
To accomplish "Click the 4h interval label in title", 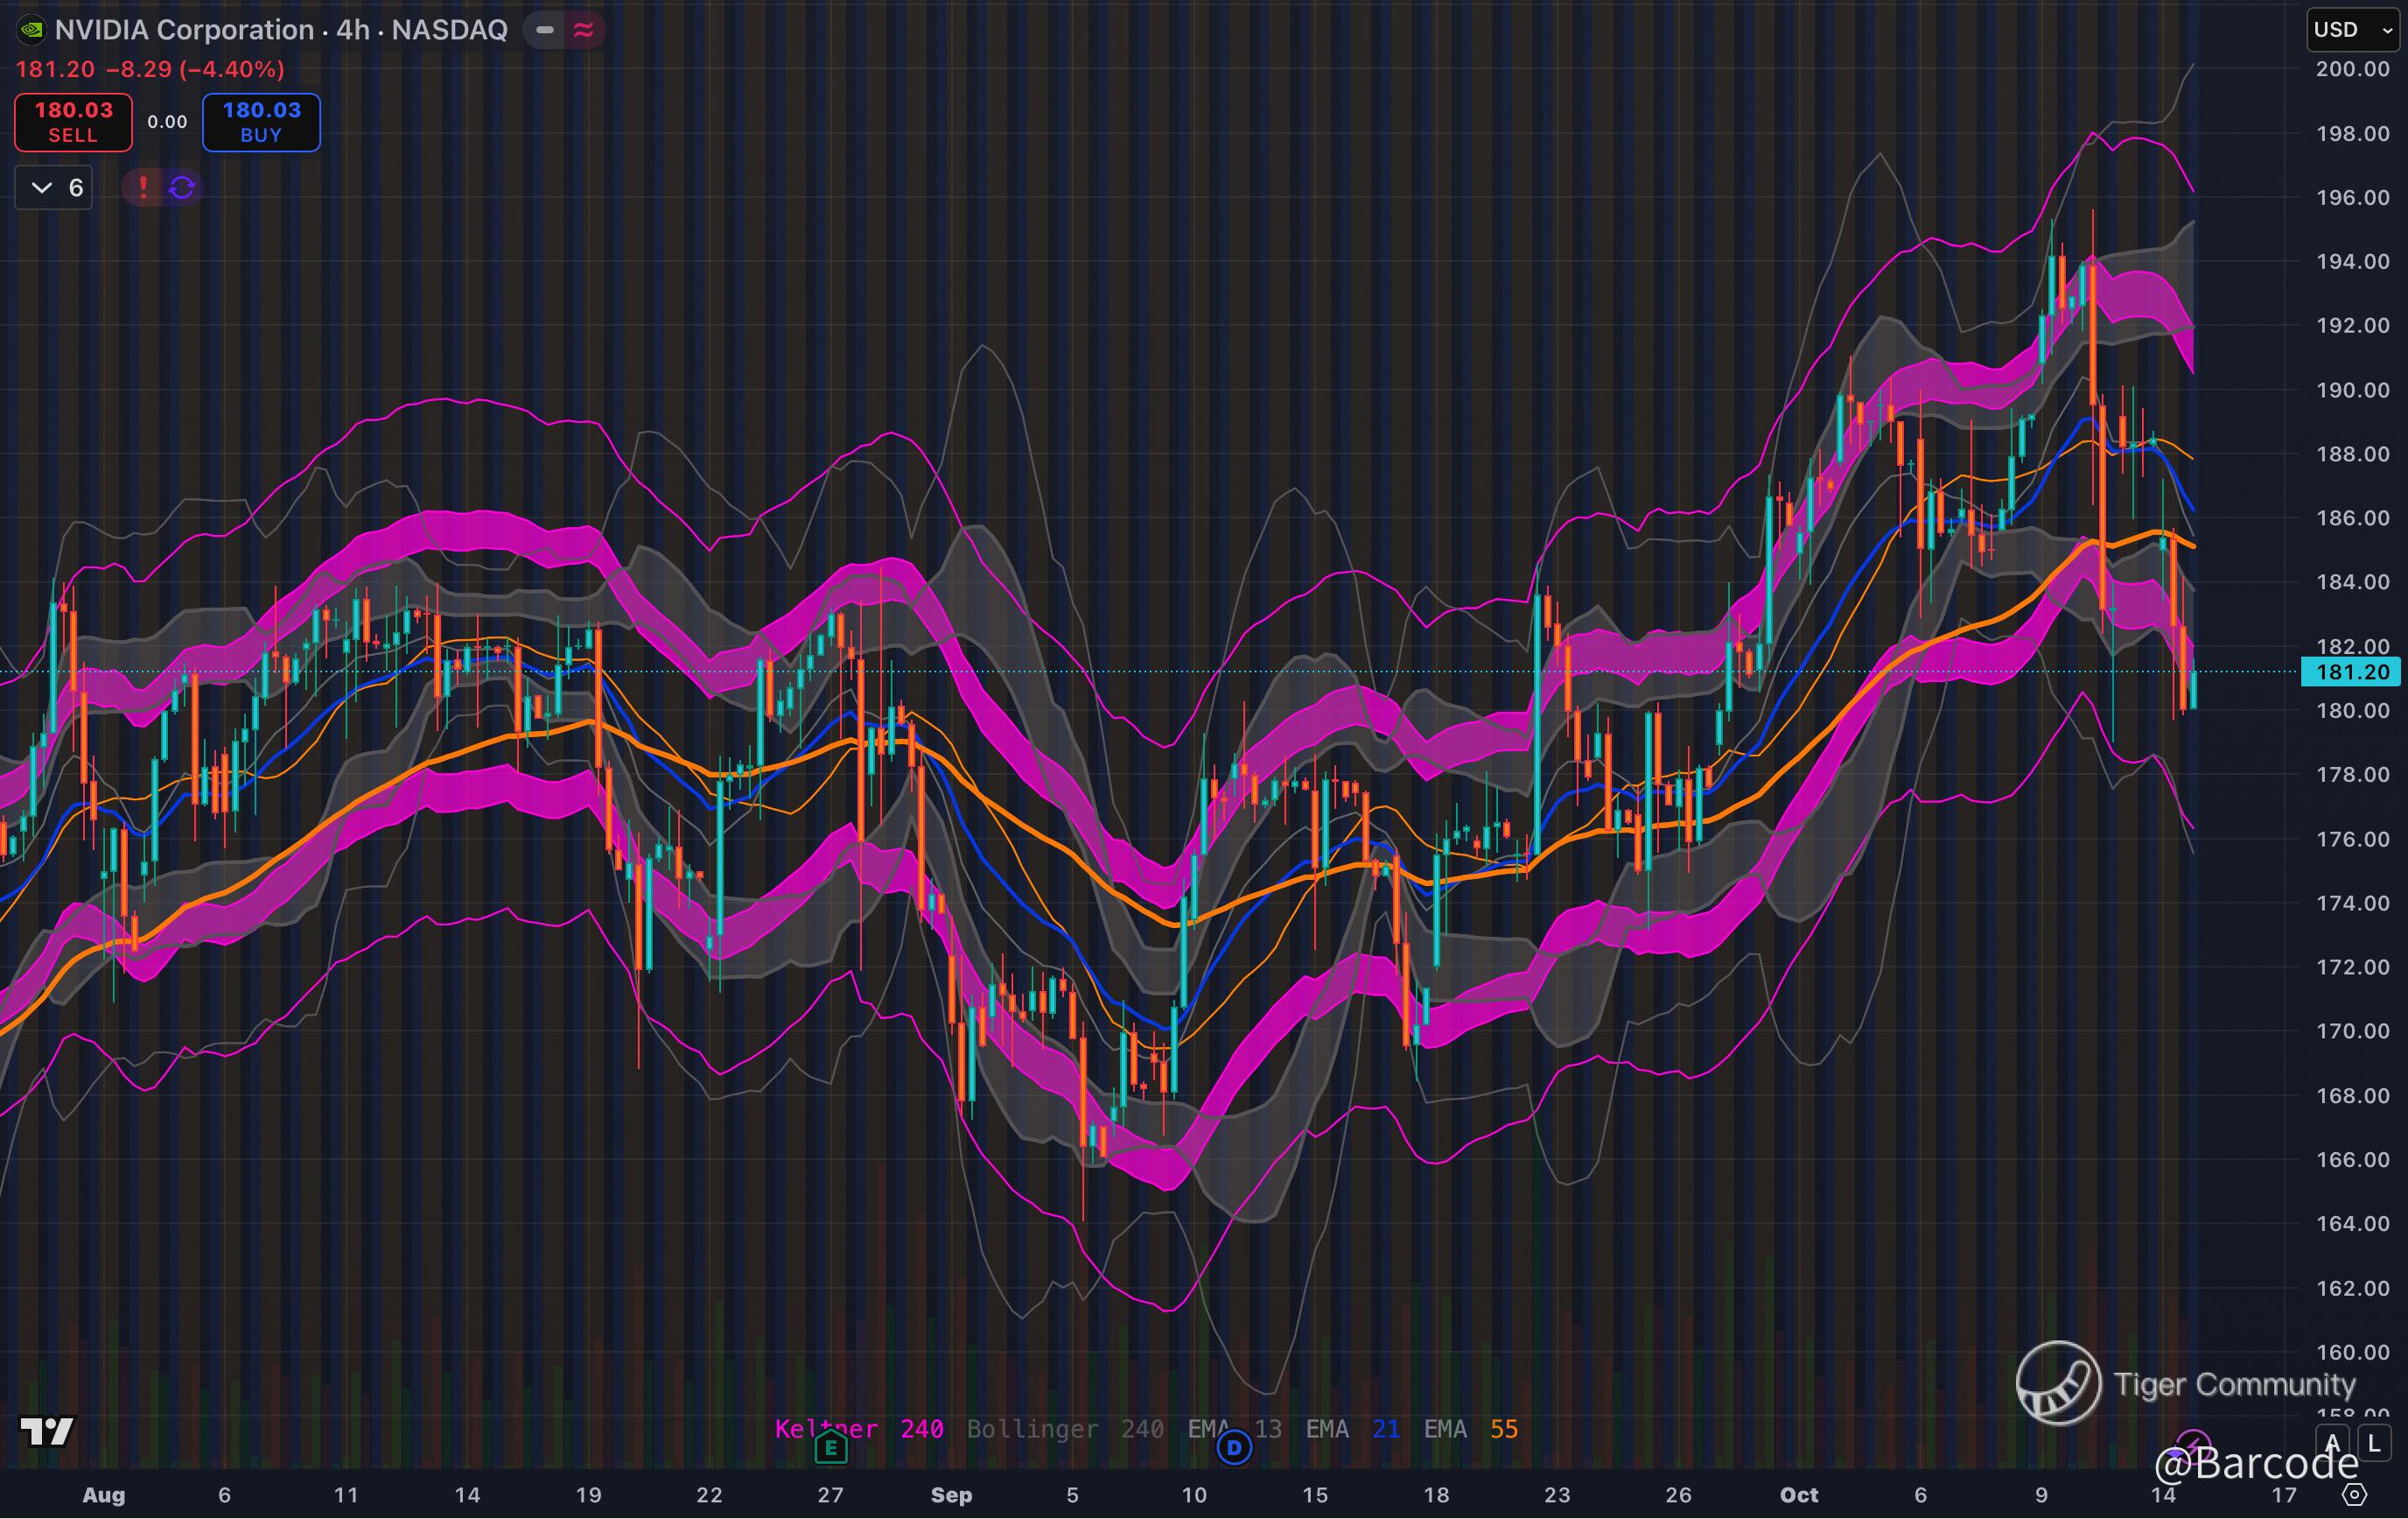I will [x=352, y=30].
